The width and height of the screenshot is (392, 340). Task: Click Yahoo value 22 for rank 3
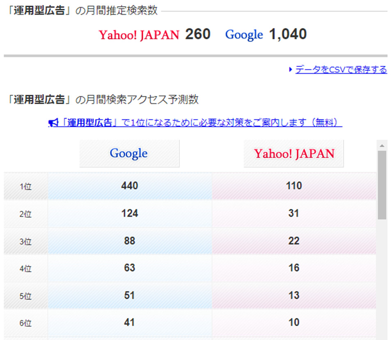(x=294, y=241)
